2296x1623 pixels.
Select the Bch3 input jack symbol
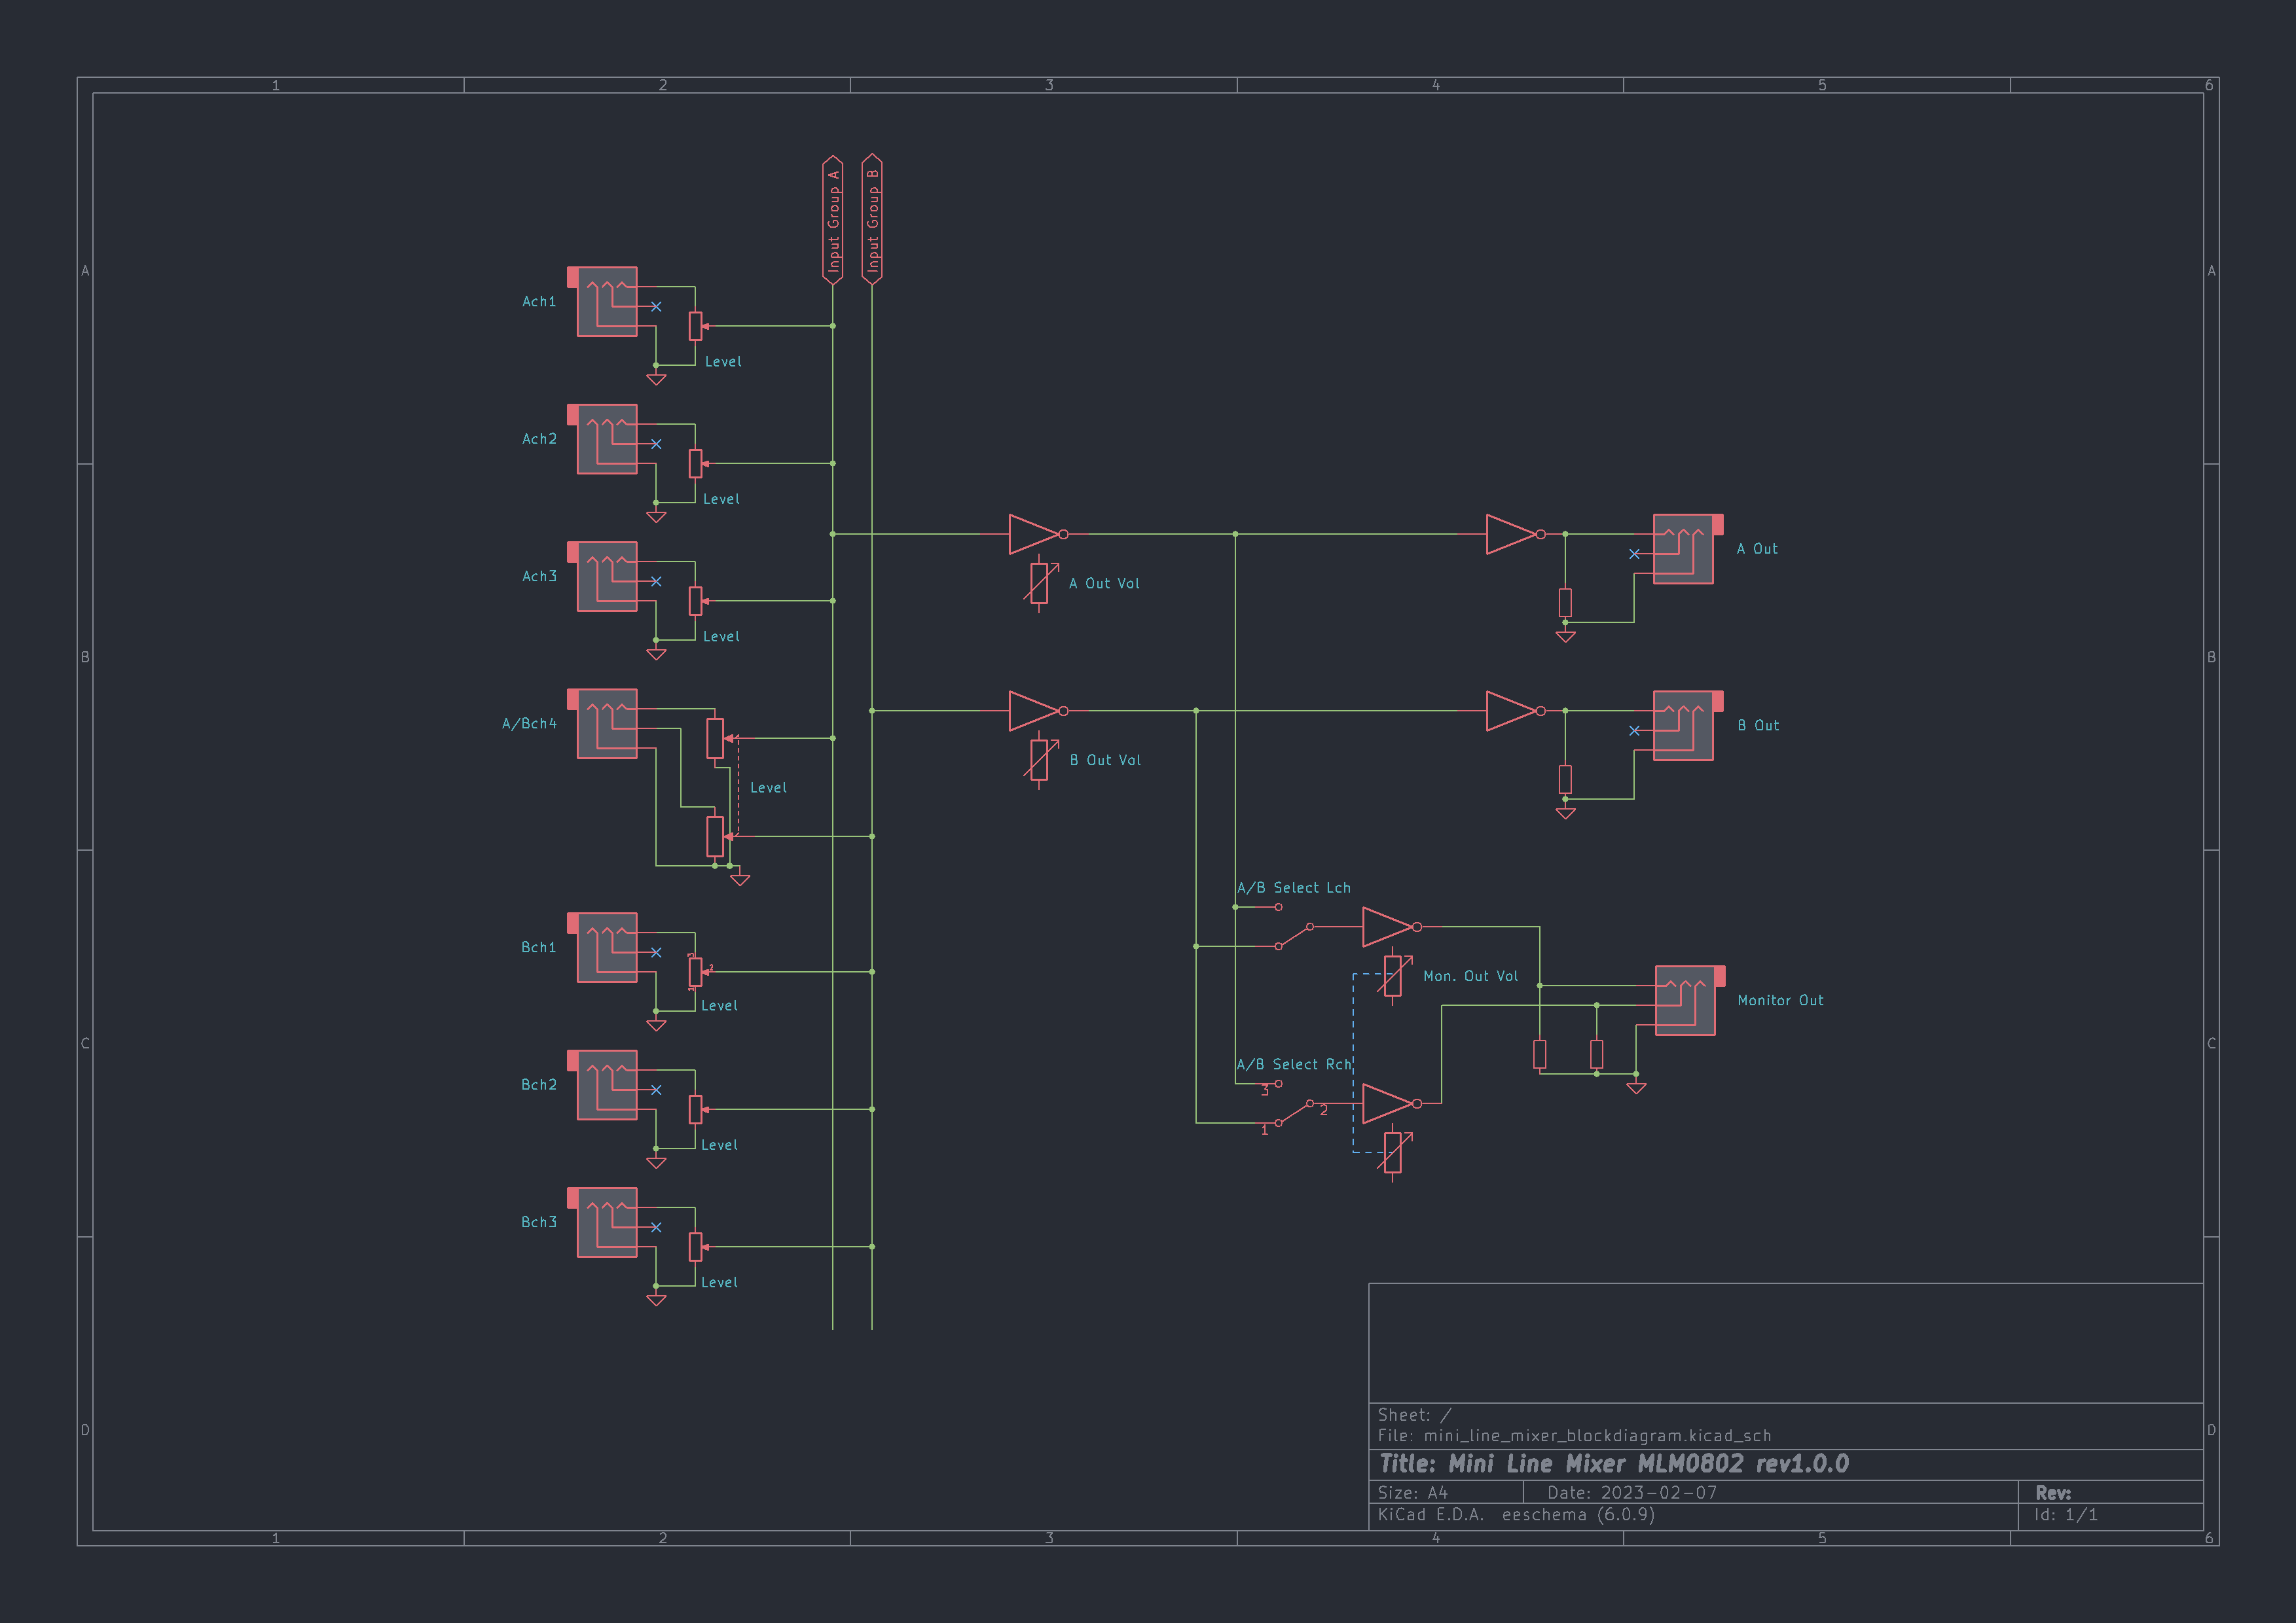click(606, 1222)
